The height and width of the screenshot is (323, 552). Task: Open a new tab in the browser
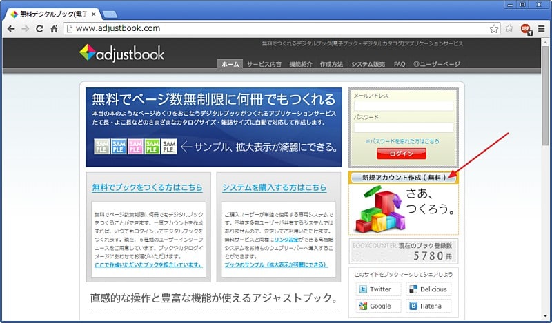(110, 14)
